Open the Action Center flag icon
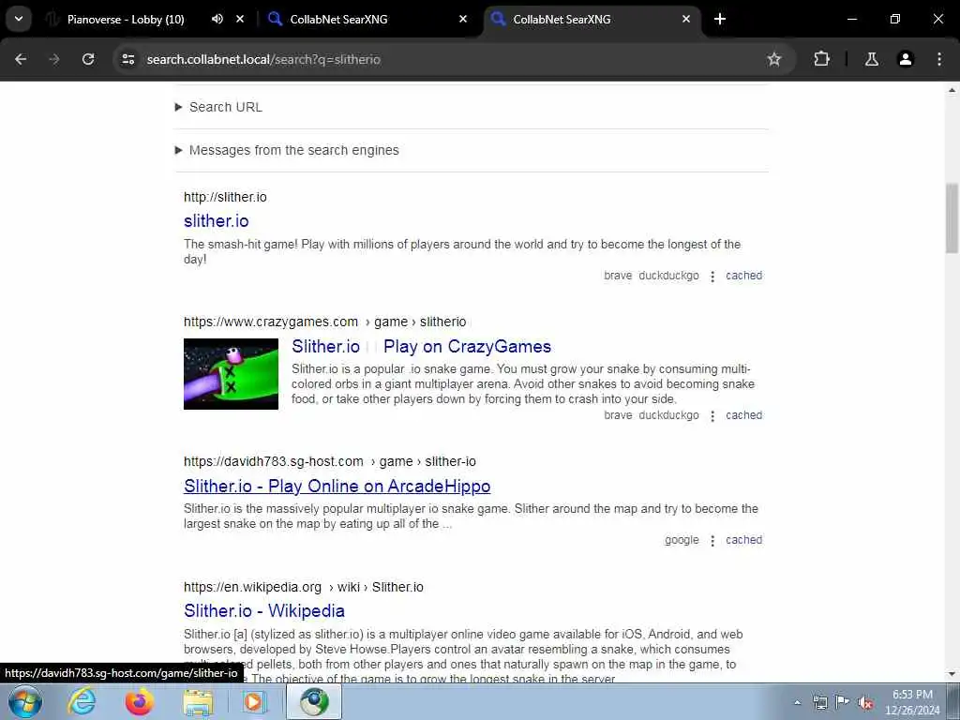 coord(843,701)
